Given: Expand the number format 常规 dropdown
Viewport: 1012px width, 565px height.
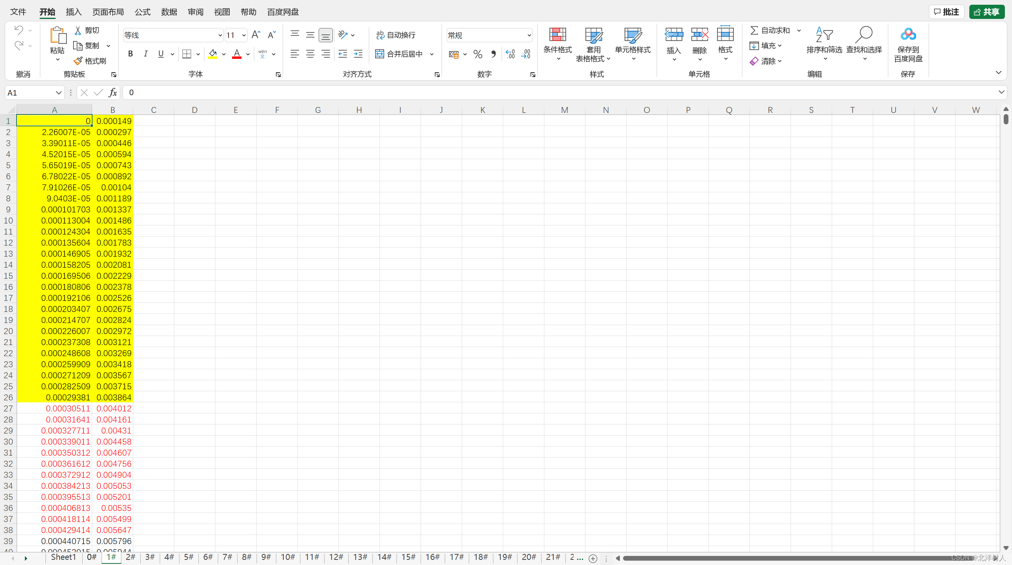Looking at the screenshot, I should 529,35.
